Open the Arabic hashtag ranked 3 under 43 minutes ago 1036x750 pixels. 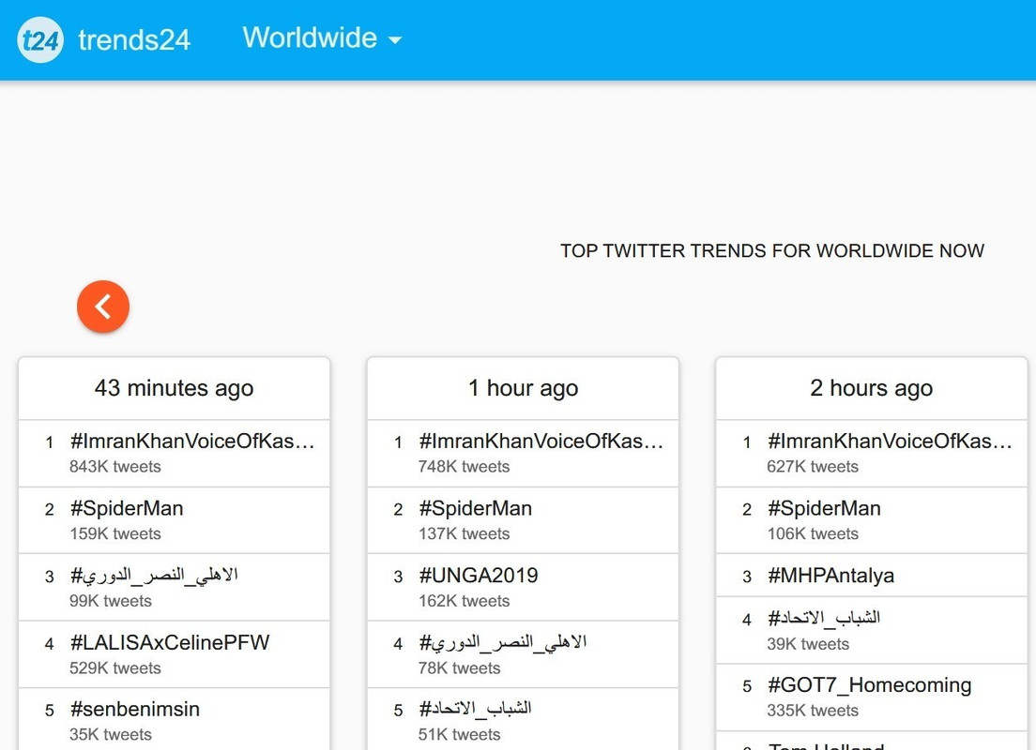(154, 575)
